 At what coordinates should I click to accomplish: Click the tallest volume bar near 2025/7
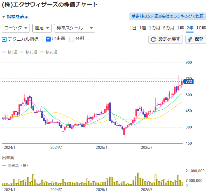coord(138,179)
